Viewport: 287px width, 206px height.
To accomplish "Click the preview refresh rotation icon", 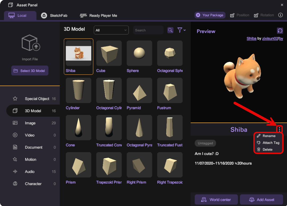I will [280, 31].
